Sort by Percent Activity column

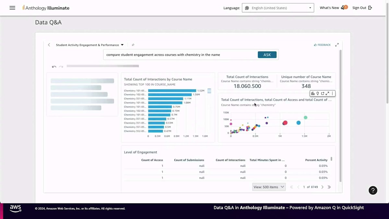coord(316,160)
